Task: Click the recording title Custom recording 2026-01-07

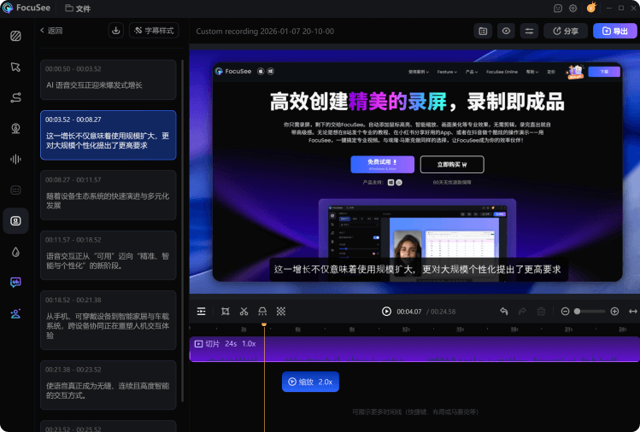Action: [x=265, y=31]
